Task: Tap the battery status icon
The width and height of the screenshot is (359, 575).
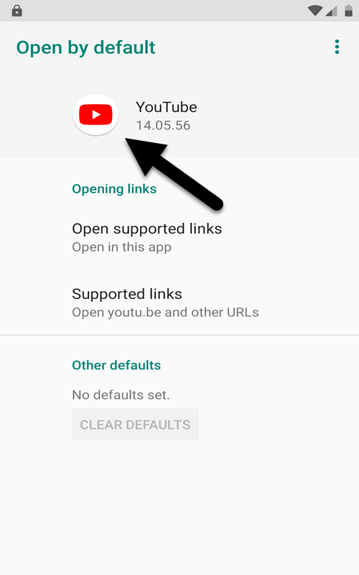Action: 348,11
